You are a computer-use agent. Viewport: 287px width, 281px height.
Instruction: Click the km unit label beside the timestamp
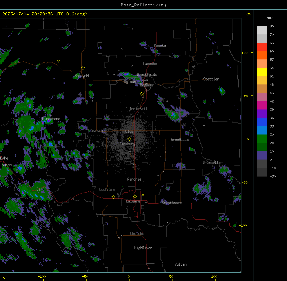(x=248, y=14)
